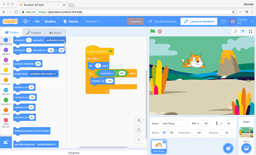256x155 pixels.
Task: Select the Controllo block category
Action: tap(6, 82)
